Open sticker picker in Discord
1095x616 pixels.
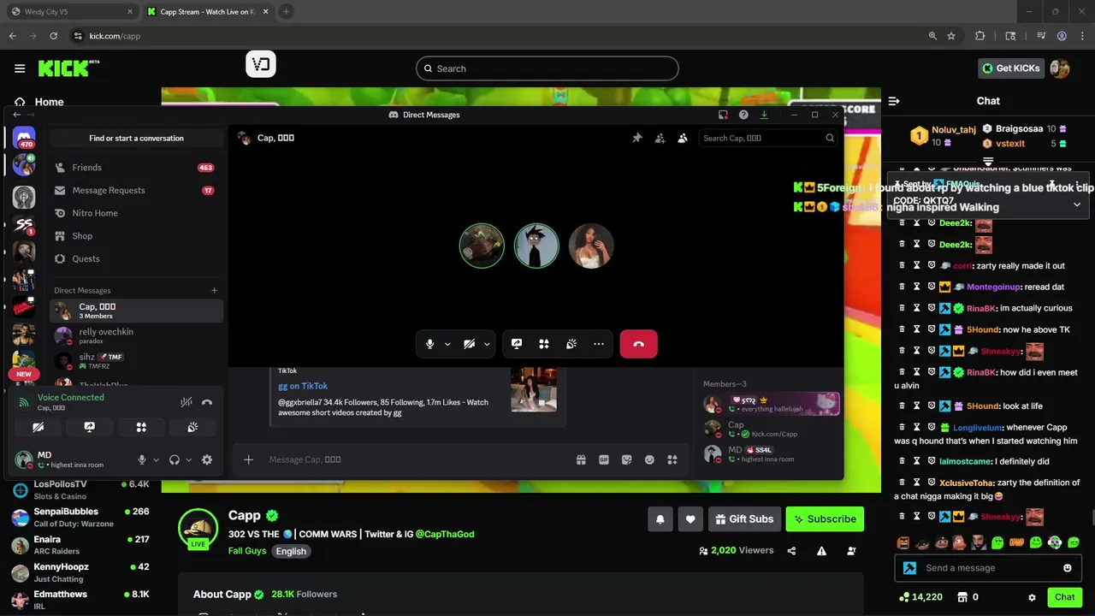[x=626, y=459]
